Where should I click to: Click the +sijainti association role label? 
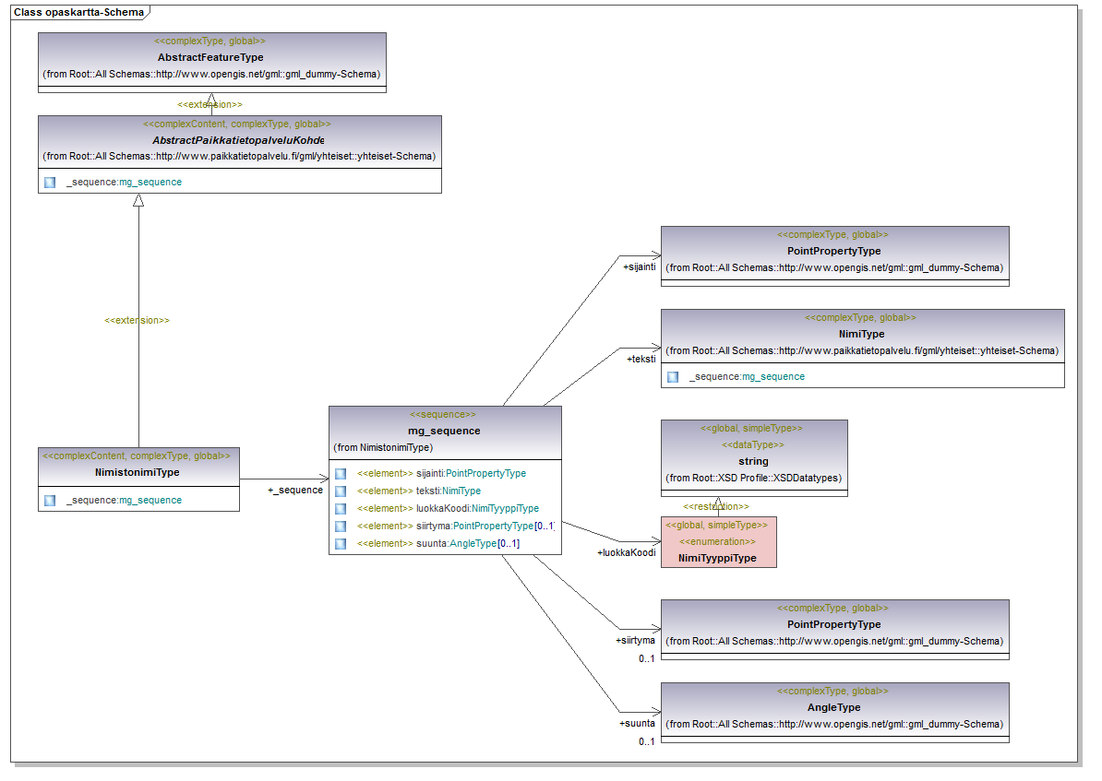coord(639,267)
